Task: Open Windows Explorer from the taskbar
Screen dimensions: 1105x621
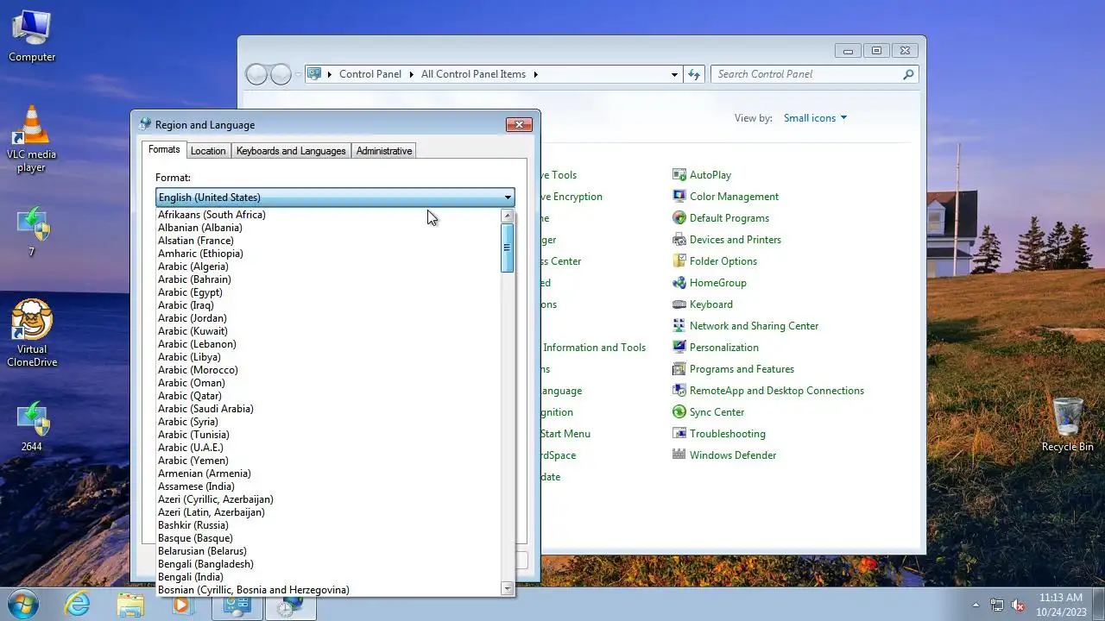Action: tap(130, 605)
